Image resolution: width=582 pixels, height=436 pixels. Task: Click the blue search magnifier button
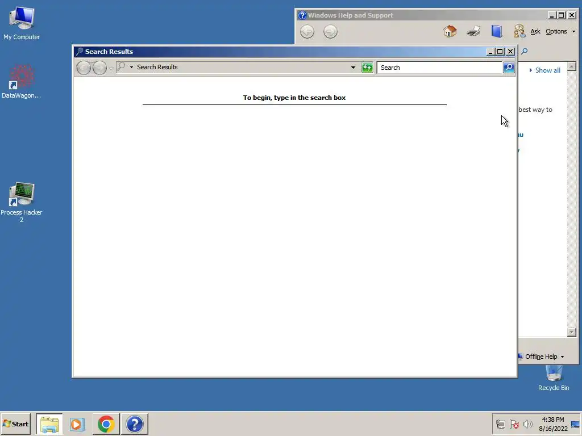(509, 68)
